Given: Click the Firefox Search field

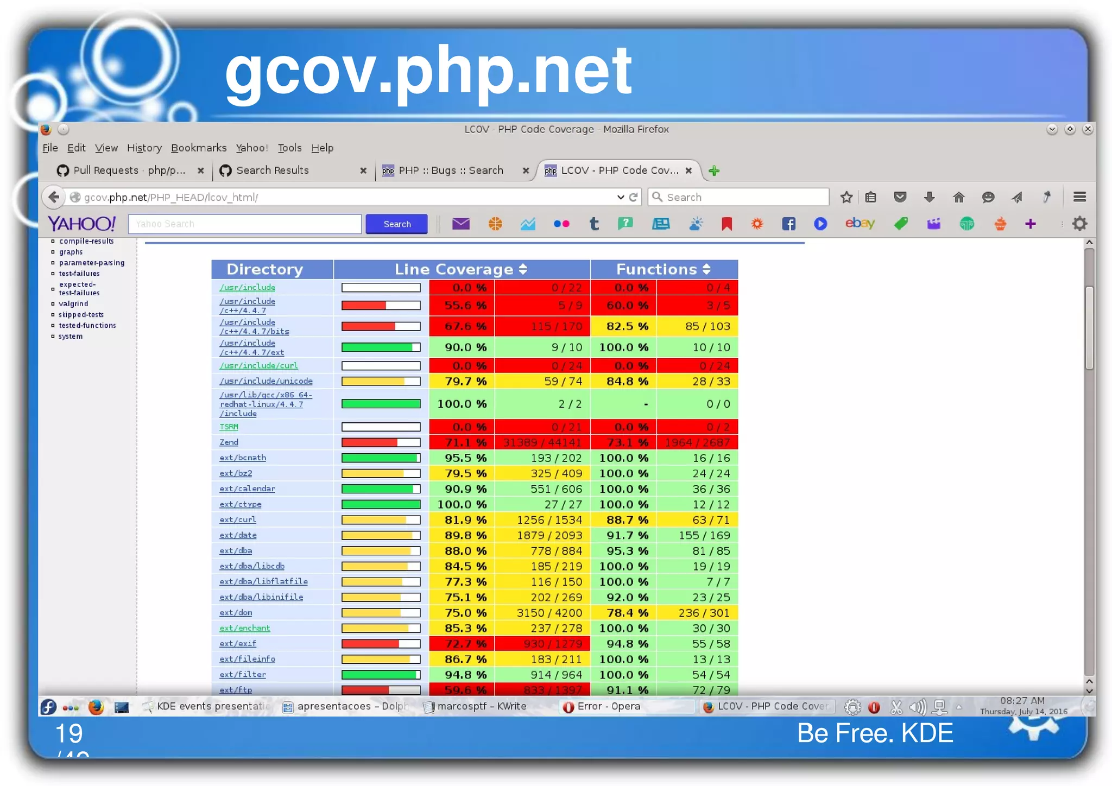Looking at the screenshot, I should (738, 197).
